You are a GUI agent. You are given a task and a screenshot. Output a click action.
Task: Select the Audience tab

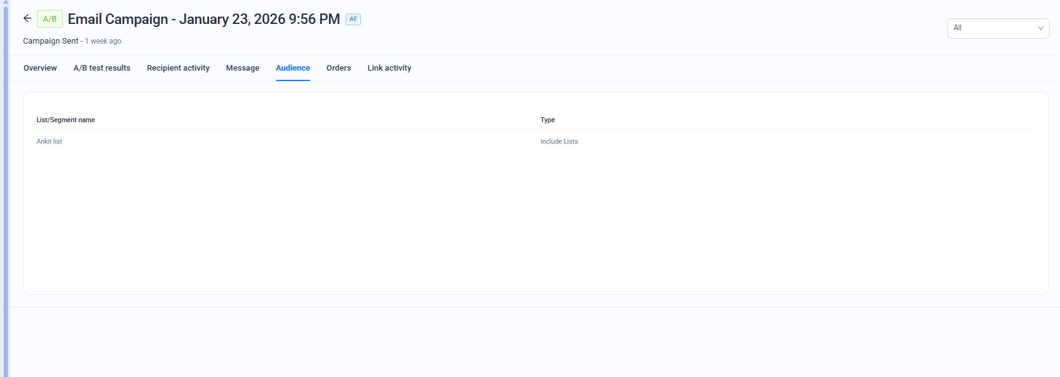point(293,68)
